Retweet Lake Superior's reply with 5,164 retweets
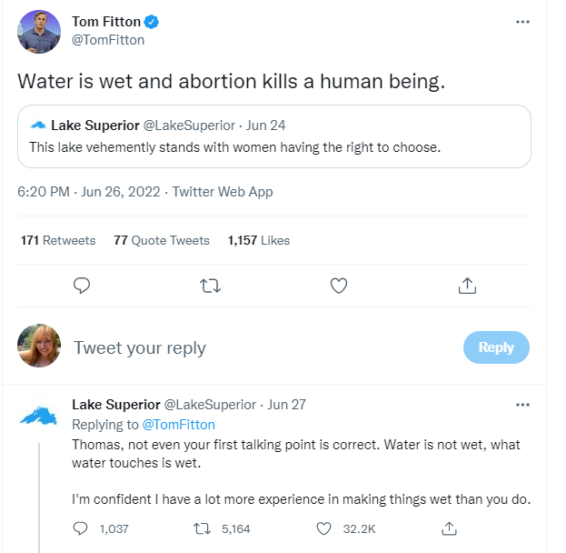 click(204, 528)
